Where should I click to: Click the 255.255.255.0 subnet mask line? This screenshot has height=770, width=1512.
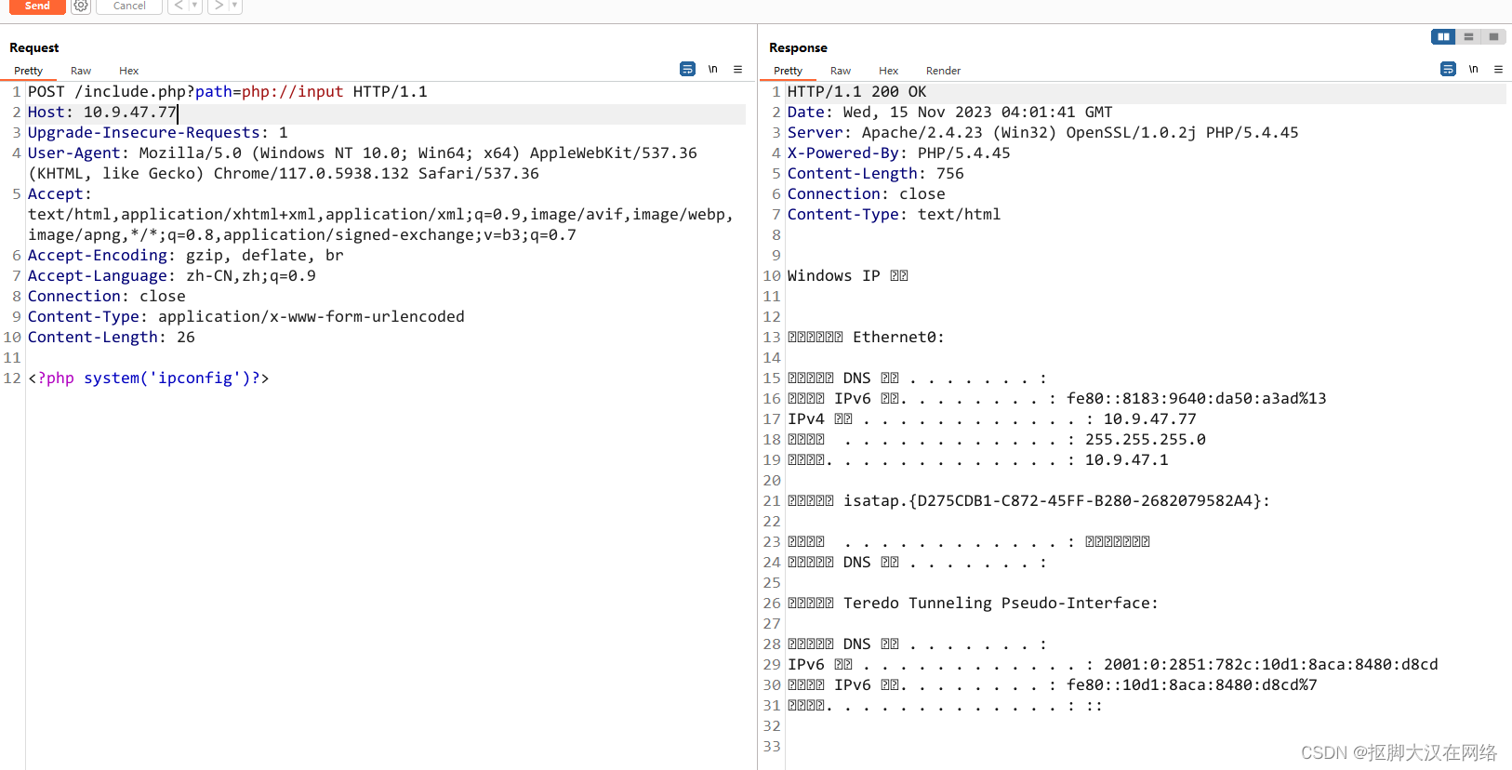(997, 439)
